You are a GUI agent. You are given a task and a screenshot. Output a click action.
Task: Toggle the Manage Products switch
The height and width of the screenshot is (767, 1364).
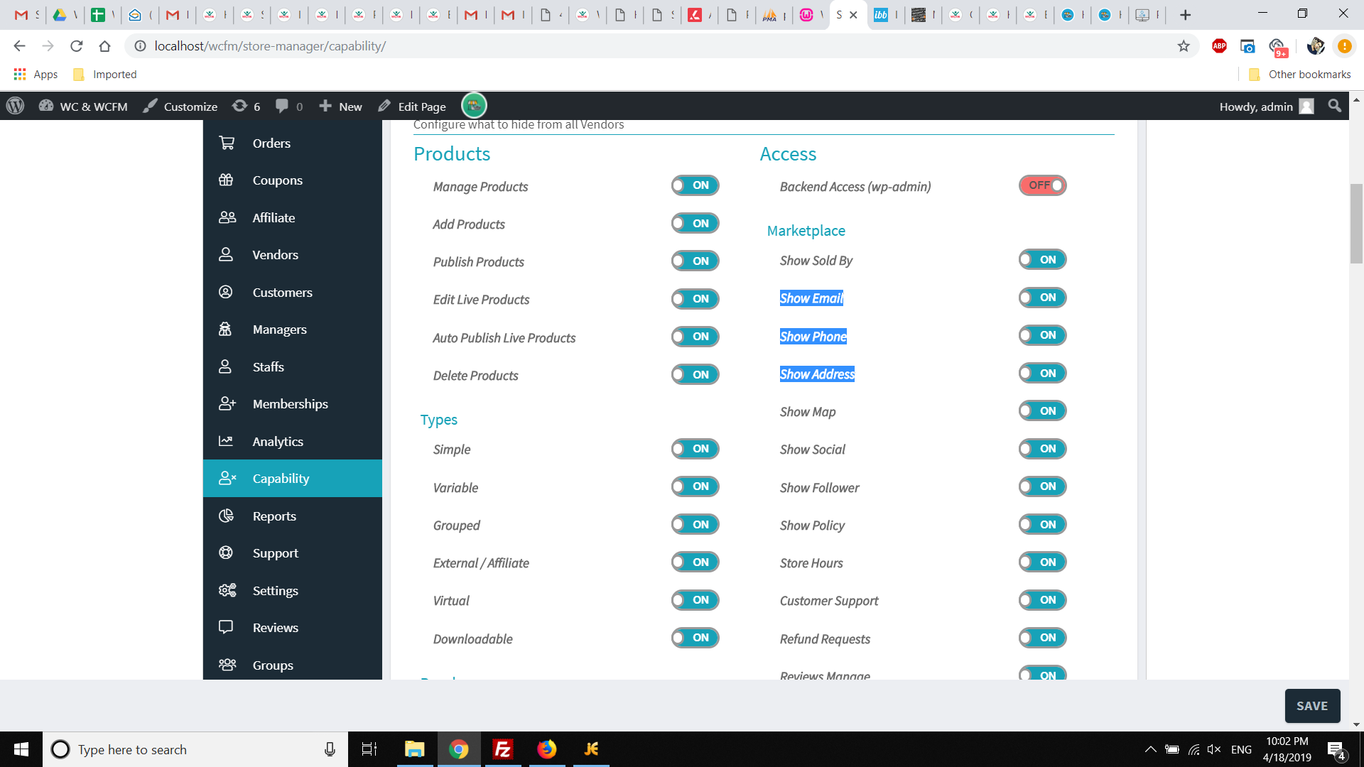click(x=695, y=185)
